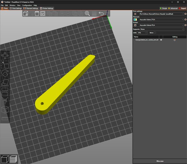Switch to the Filament Settings tab

pyautogui.click(x=31, y=8)
